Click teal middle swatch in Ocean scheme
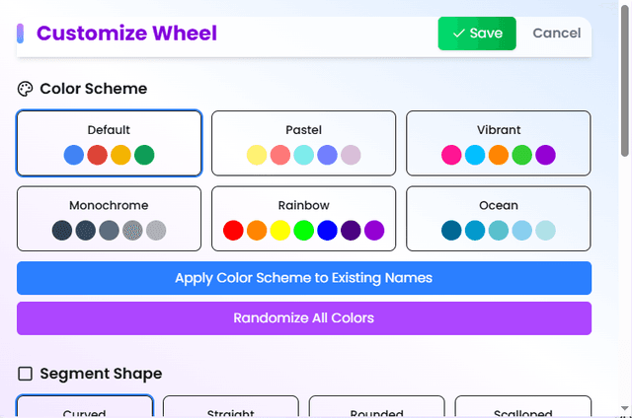 tap(499, 230)
